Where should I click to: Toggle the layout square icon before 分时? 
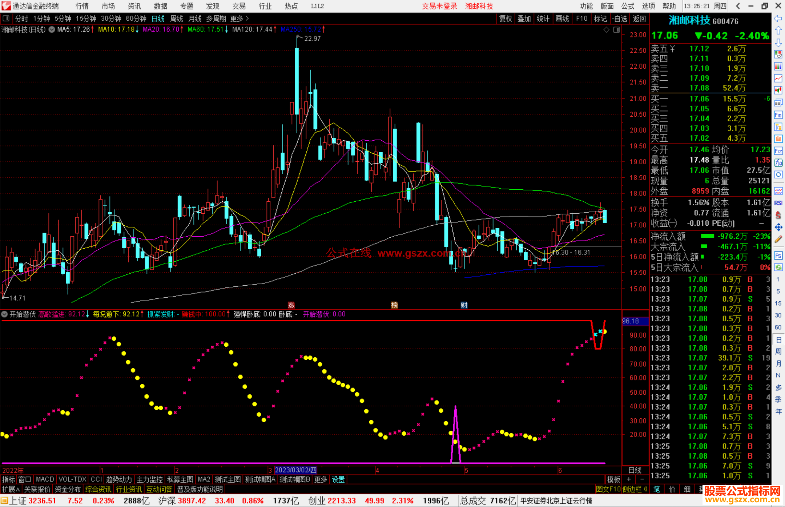click(6, 19)
